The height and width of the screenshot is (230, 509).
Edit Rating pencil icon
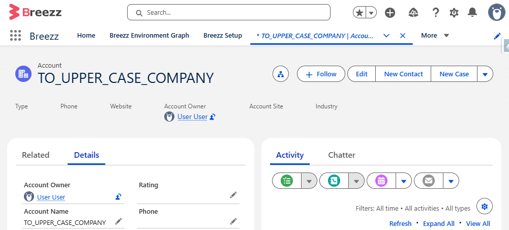click(x=233, y=195)
